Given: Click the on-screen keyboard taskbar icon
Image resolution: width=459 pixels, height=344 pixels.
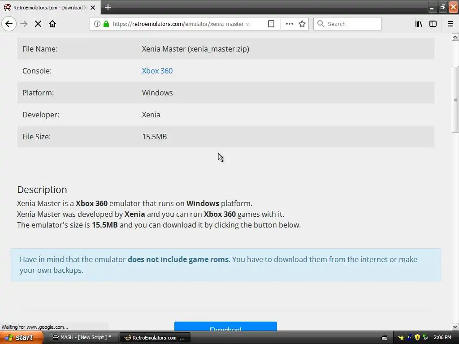Looking at the screenshot, I should point(385,338).
